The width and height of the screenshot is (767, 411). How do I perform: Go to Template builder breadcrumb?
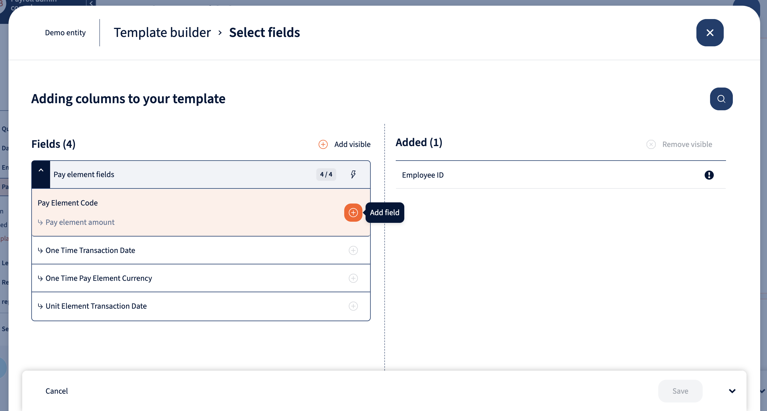point(162,32)
